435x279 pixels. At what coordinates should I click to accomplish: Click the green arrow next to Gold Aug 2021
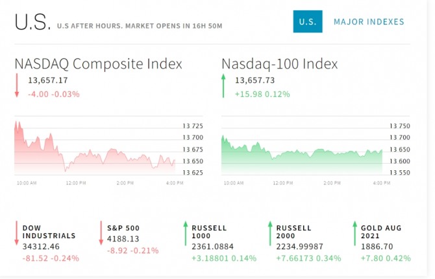click(354, 234)
